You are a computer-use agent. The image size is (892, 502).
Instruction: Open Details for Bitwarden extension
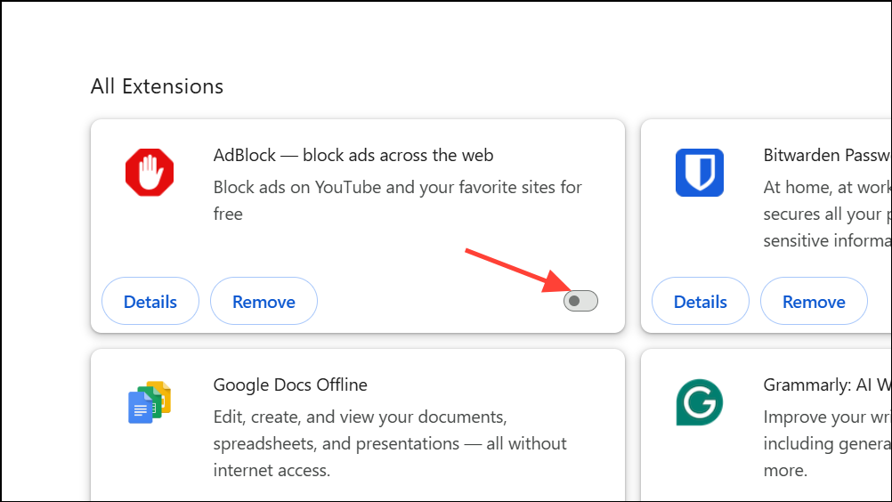tap(701, 302)
